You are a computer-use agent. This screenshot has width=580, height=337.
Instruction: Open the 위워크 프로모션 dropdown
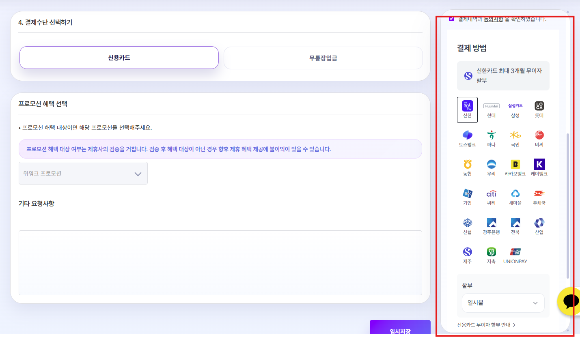tap(83, 173)
